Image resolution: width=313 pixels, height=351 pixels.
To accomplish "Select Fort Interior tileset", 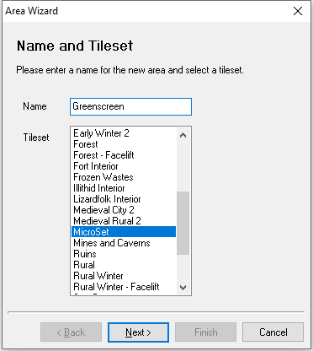I will tap(124, 166).
